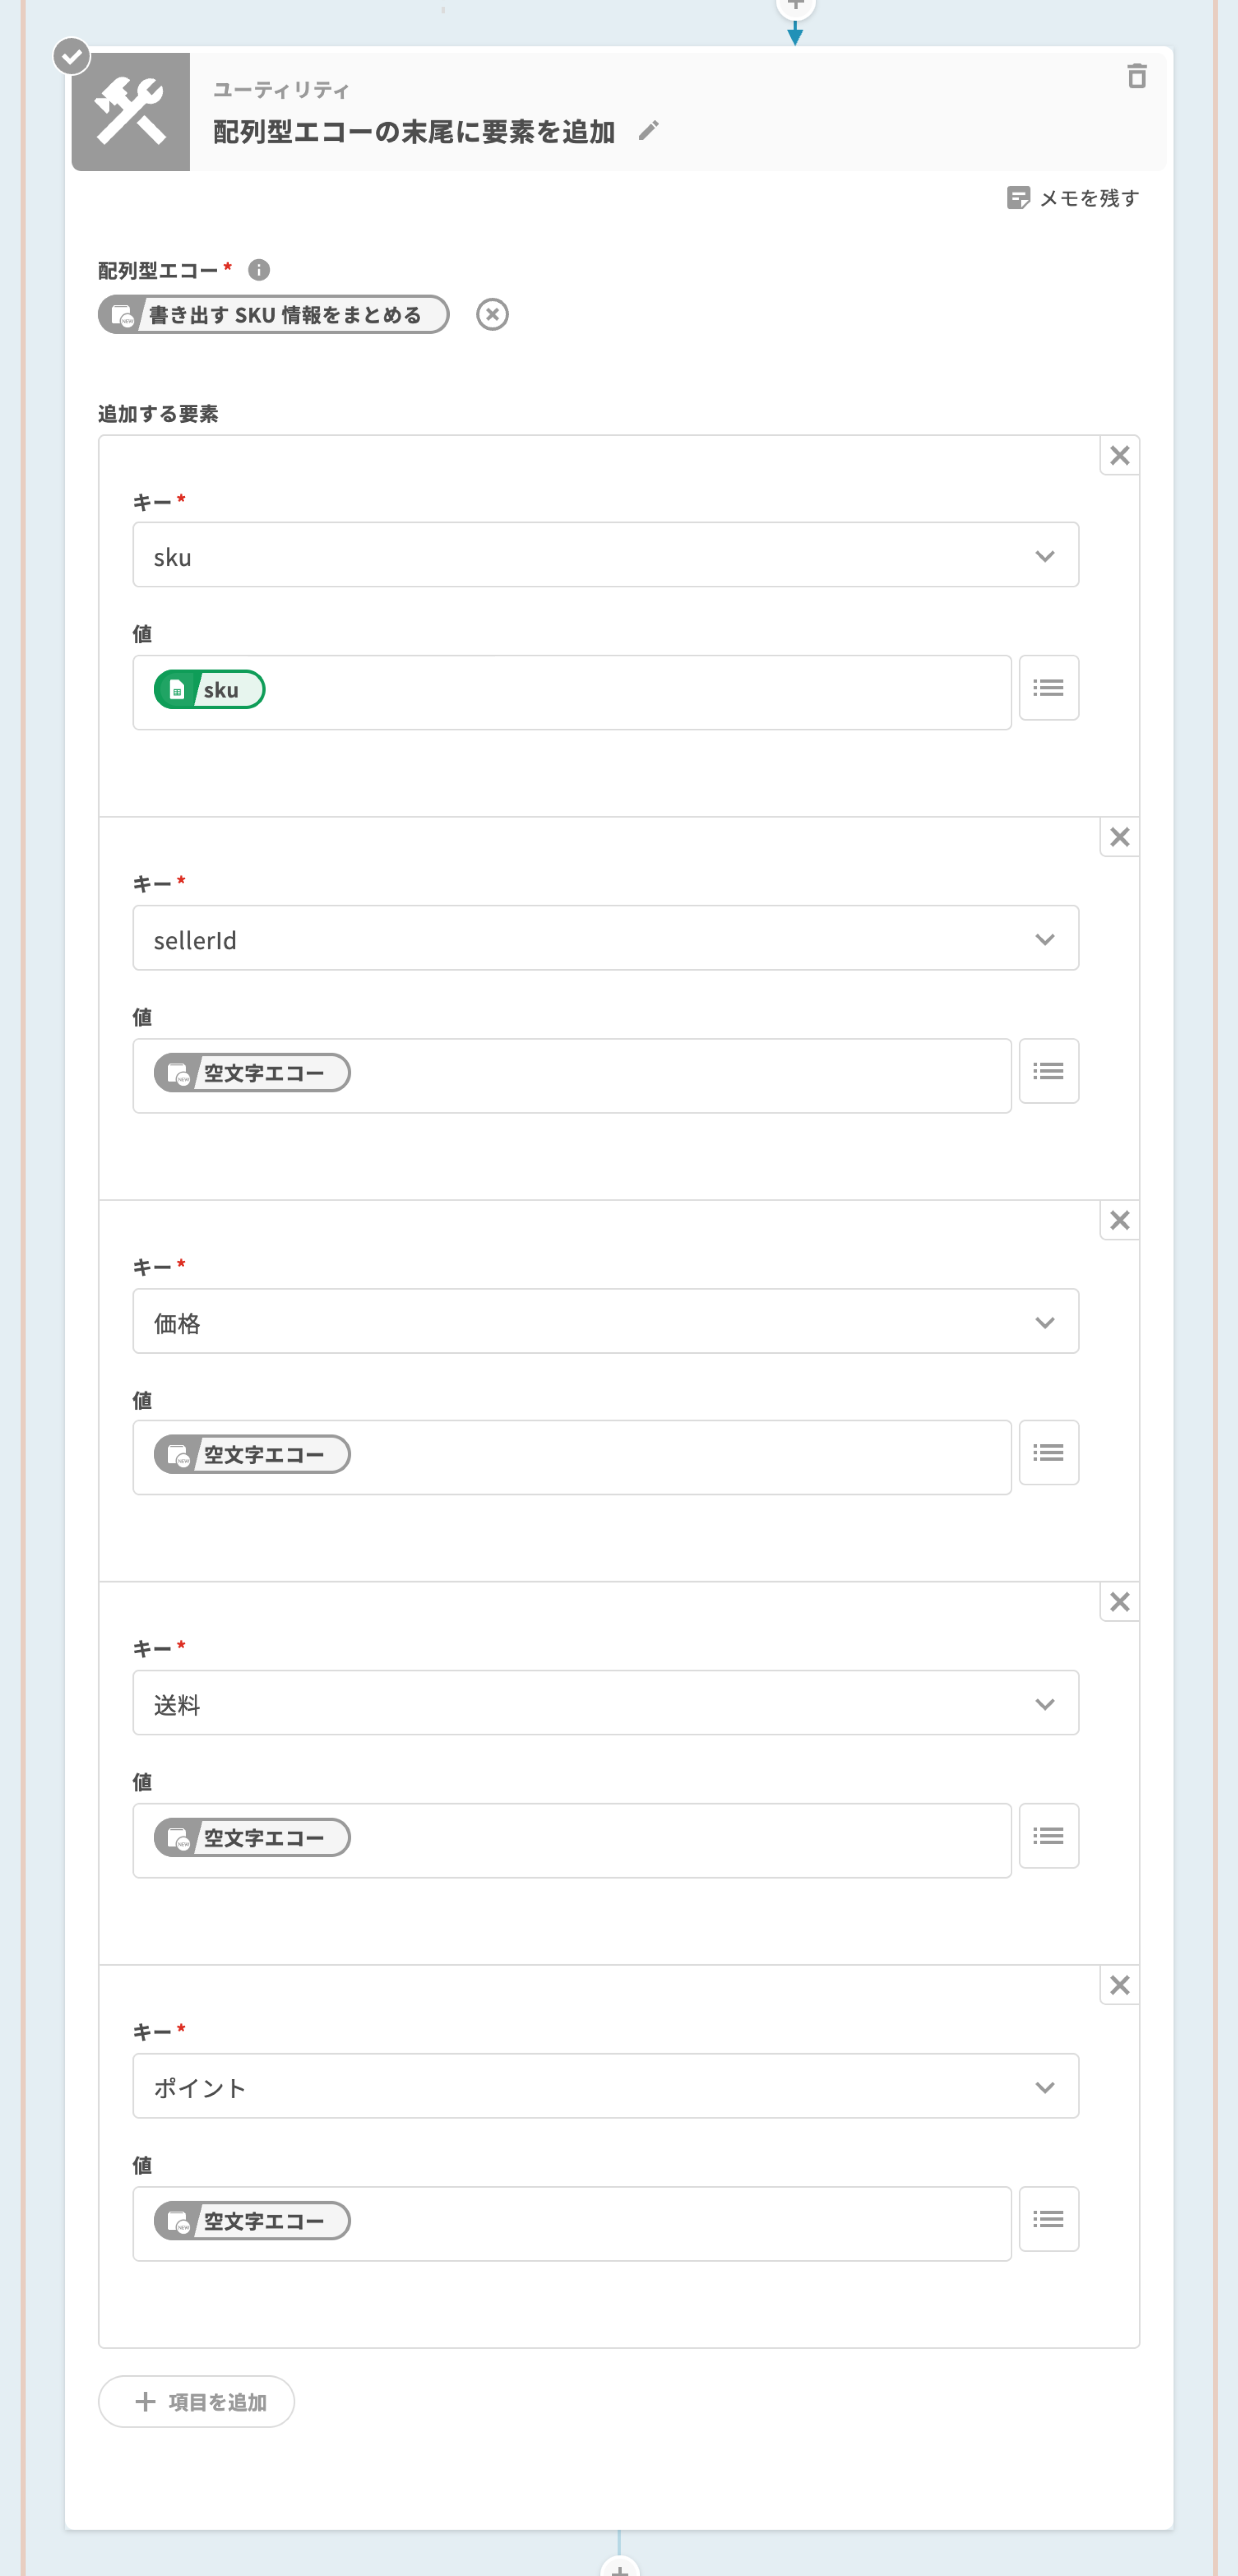Open variable list for ポイント value
Viewport: 1238px width, 2576px height.
(1048, 2219)
